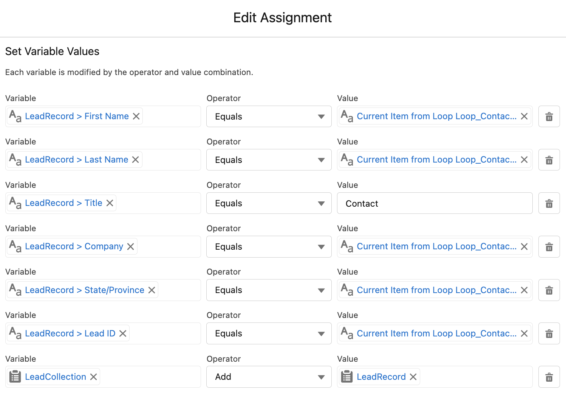The image size is (566, 393).
Task: Click the text-type icon in the Company value field
Action: [x=347, y=246]
